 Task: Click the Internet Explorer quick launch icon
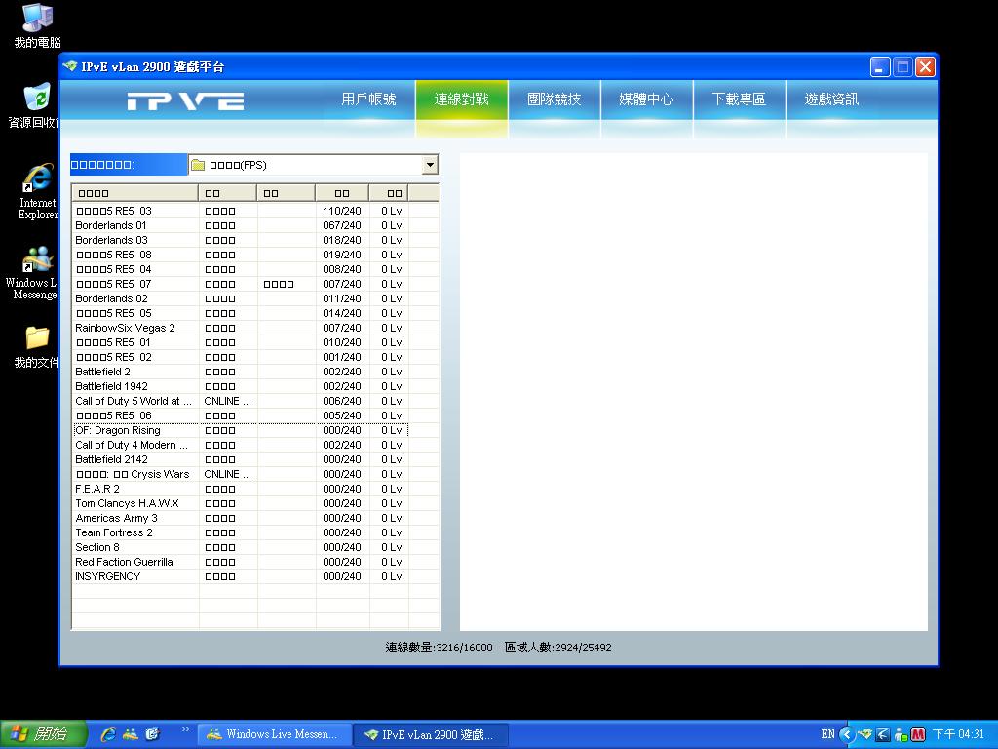108,734
